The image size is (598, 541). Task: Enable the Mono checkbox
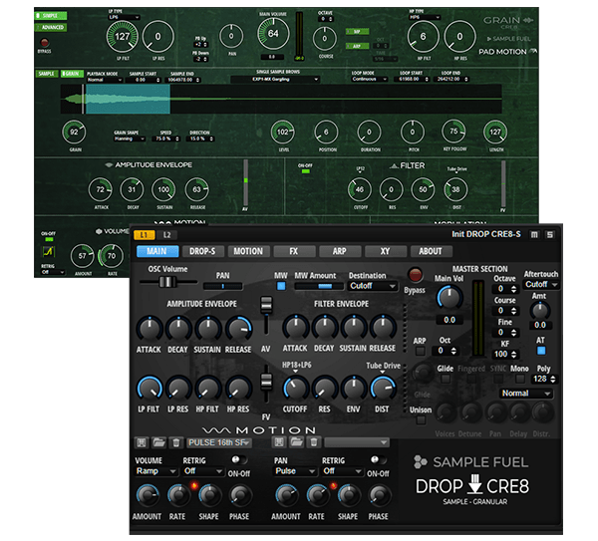[x=519, y=379]
